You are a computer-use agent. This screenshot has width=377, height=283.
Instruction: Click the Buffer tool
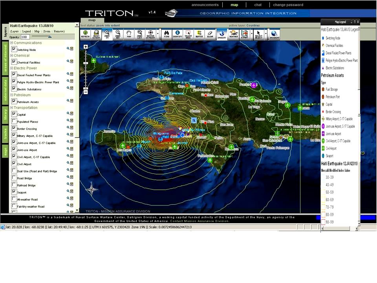pos(199,34)
